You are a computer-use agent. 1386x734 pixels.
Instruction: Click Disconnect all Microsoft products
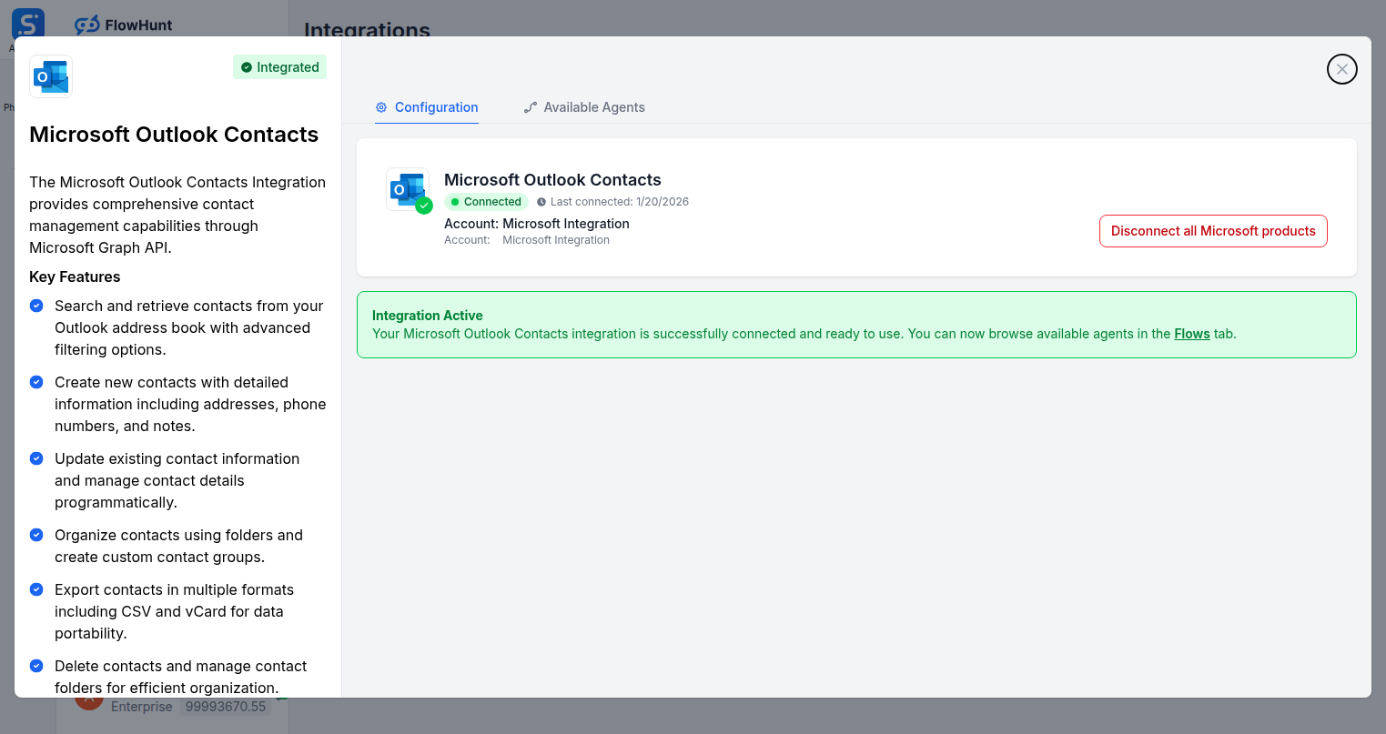click(1213, 230)
